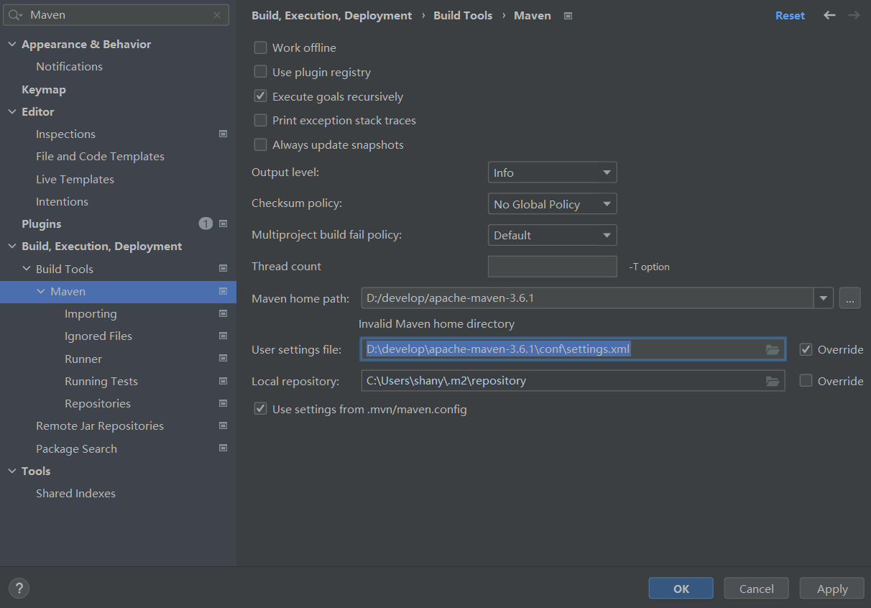The height and width of the screenshot is (608, 871).
Task: Click the '-T option' hint text
Action: point(649,267)
